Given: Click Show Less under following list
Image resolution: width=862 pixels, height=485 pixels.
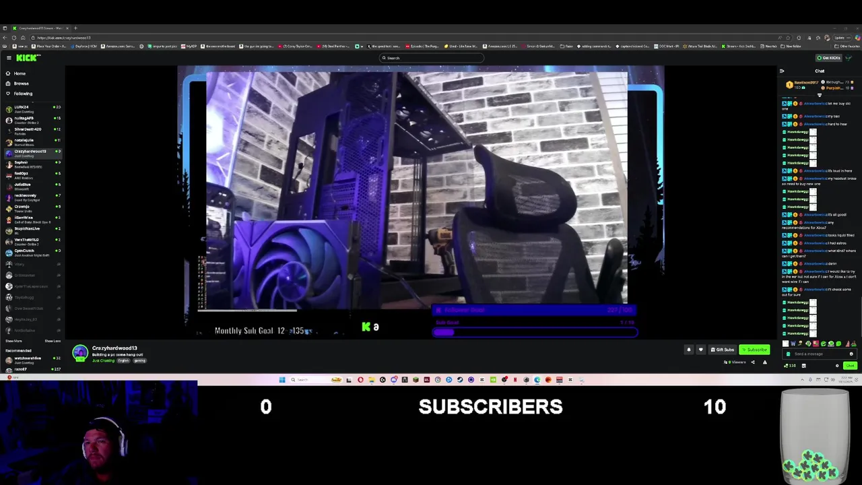Looking at the screenshot, I should (x=53, y=341).
